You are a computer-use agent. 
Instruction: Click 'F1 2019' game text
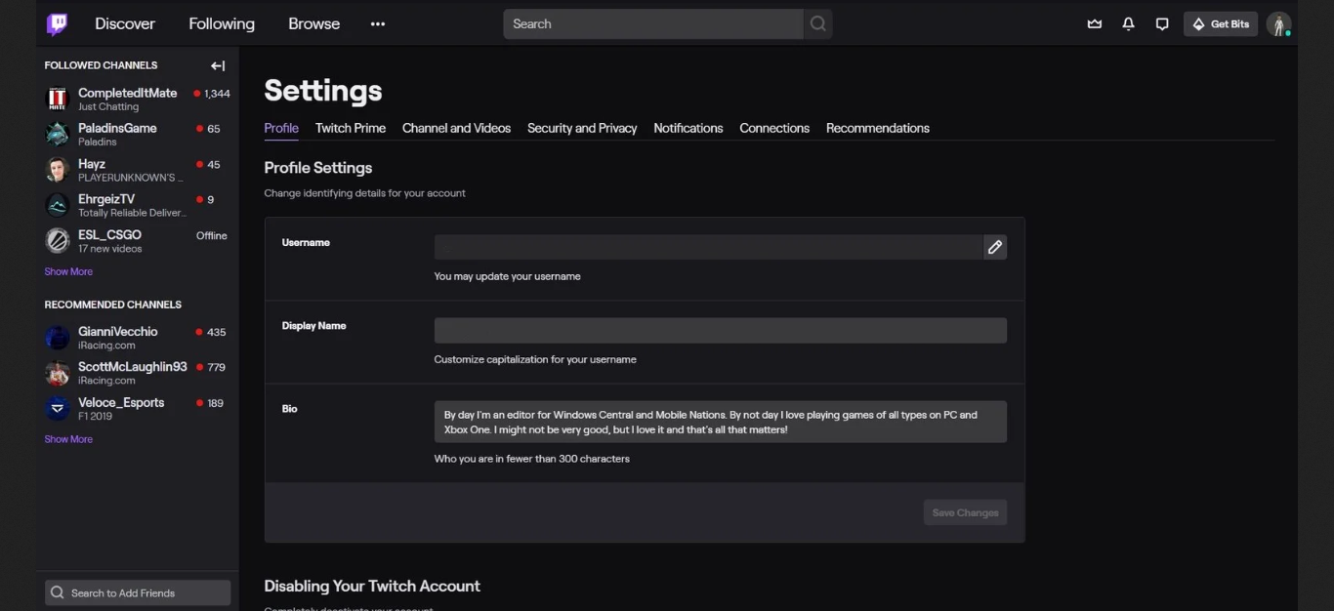click(x=95, y=416)
